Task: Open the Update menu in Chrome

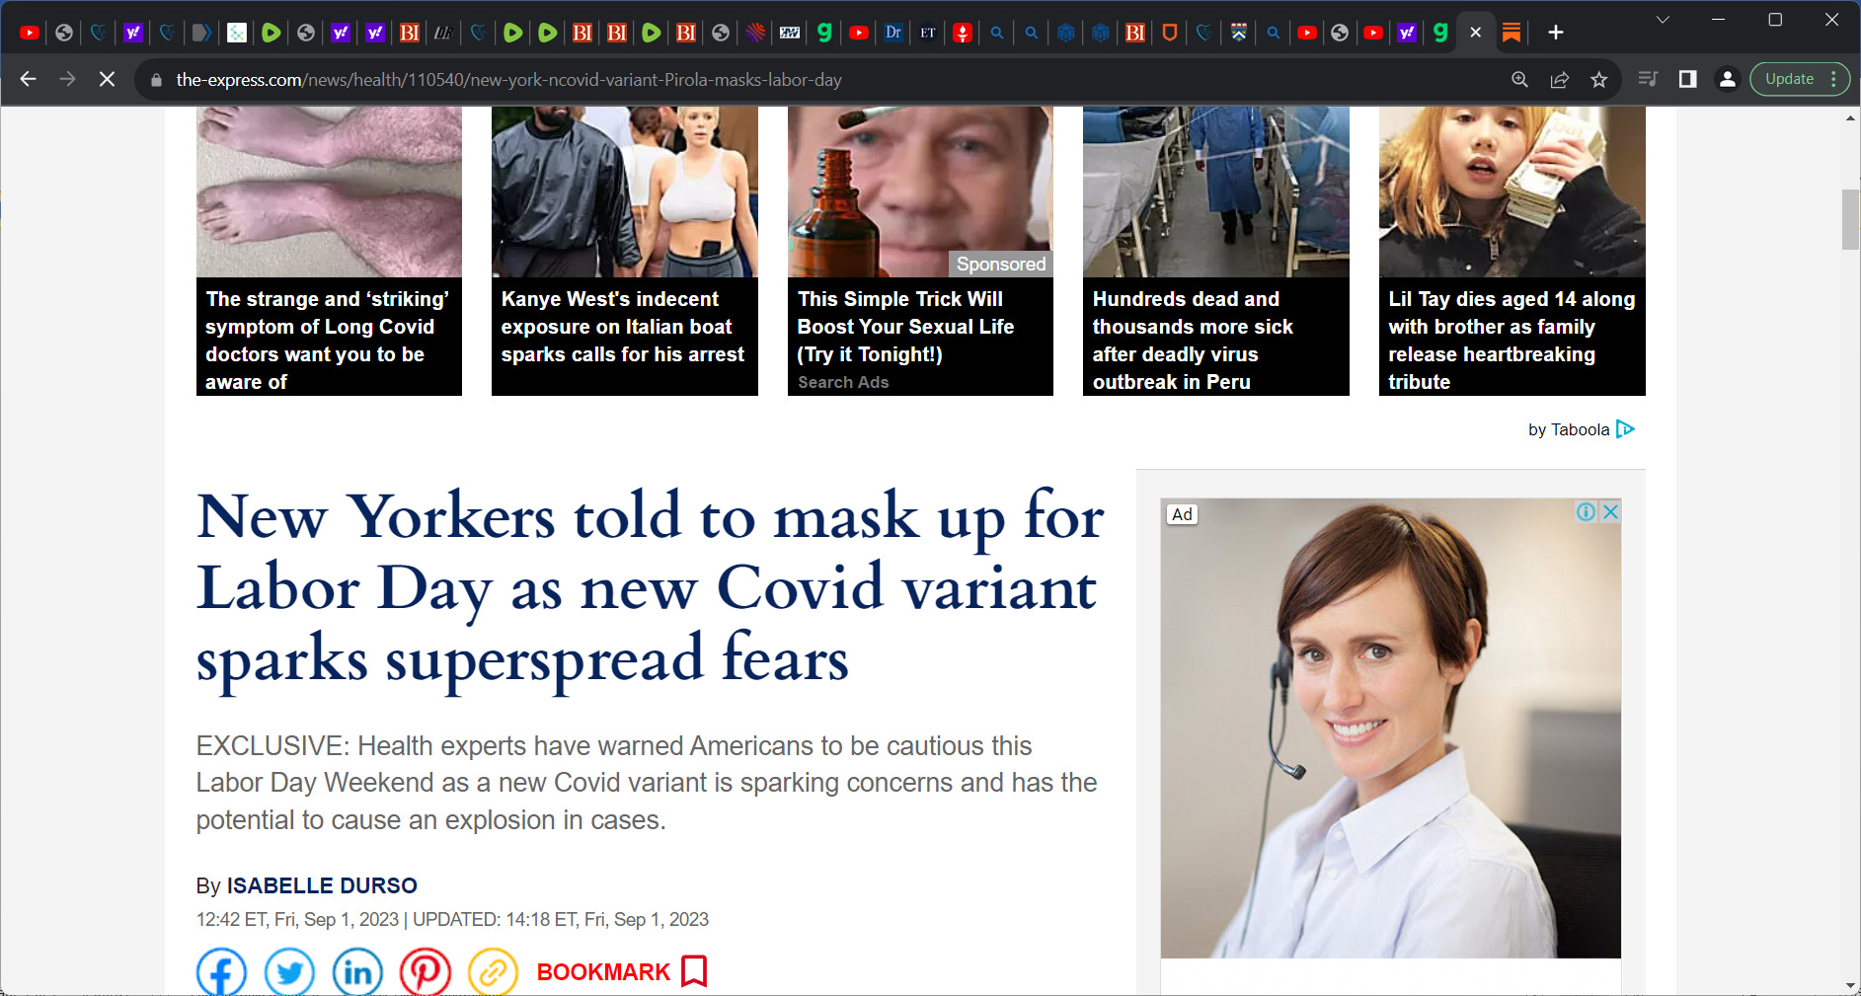Action: click(1800, 79)
